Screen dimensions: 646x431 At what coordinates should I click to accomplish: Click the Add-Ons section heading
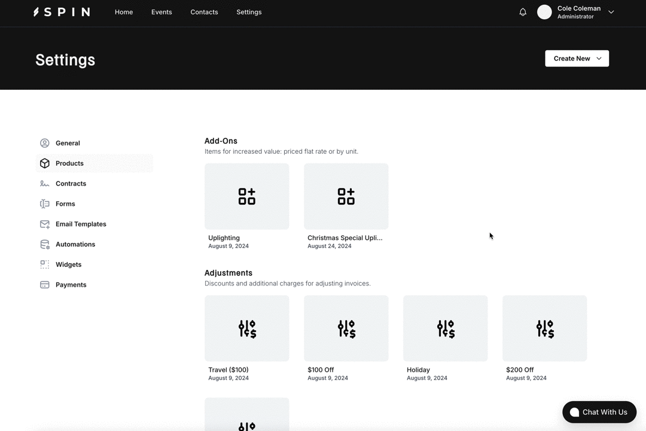click(x=221, y=141)
